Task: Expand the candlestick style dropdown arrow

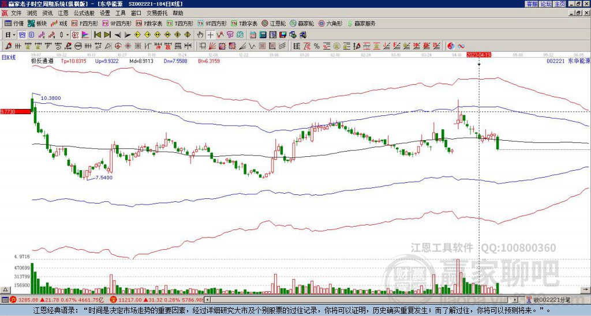Action: coord(68,35)
